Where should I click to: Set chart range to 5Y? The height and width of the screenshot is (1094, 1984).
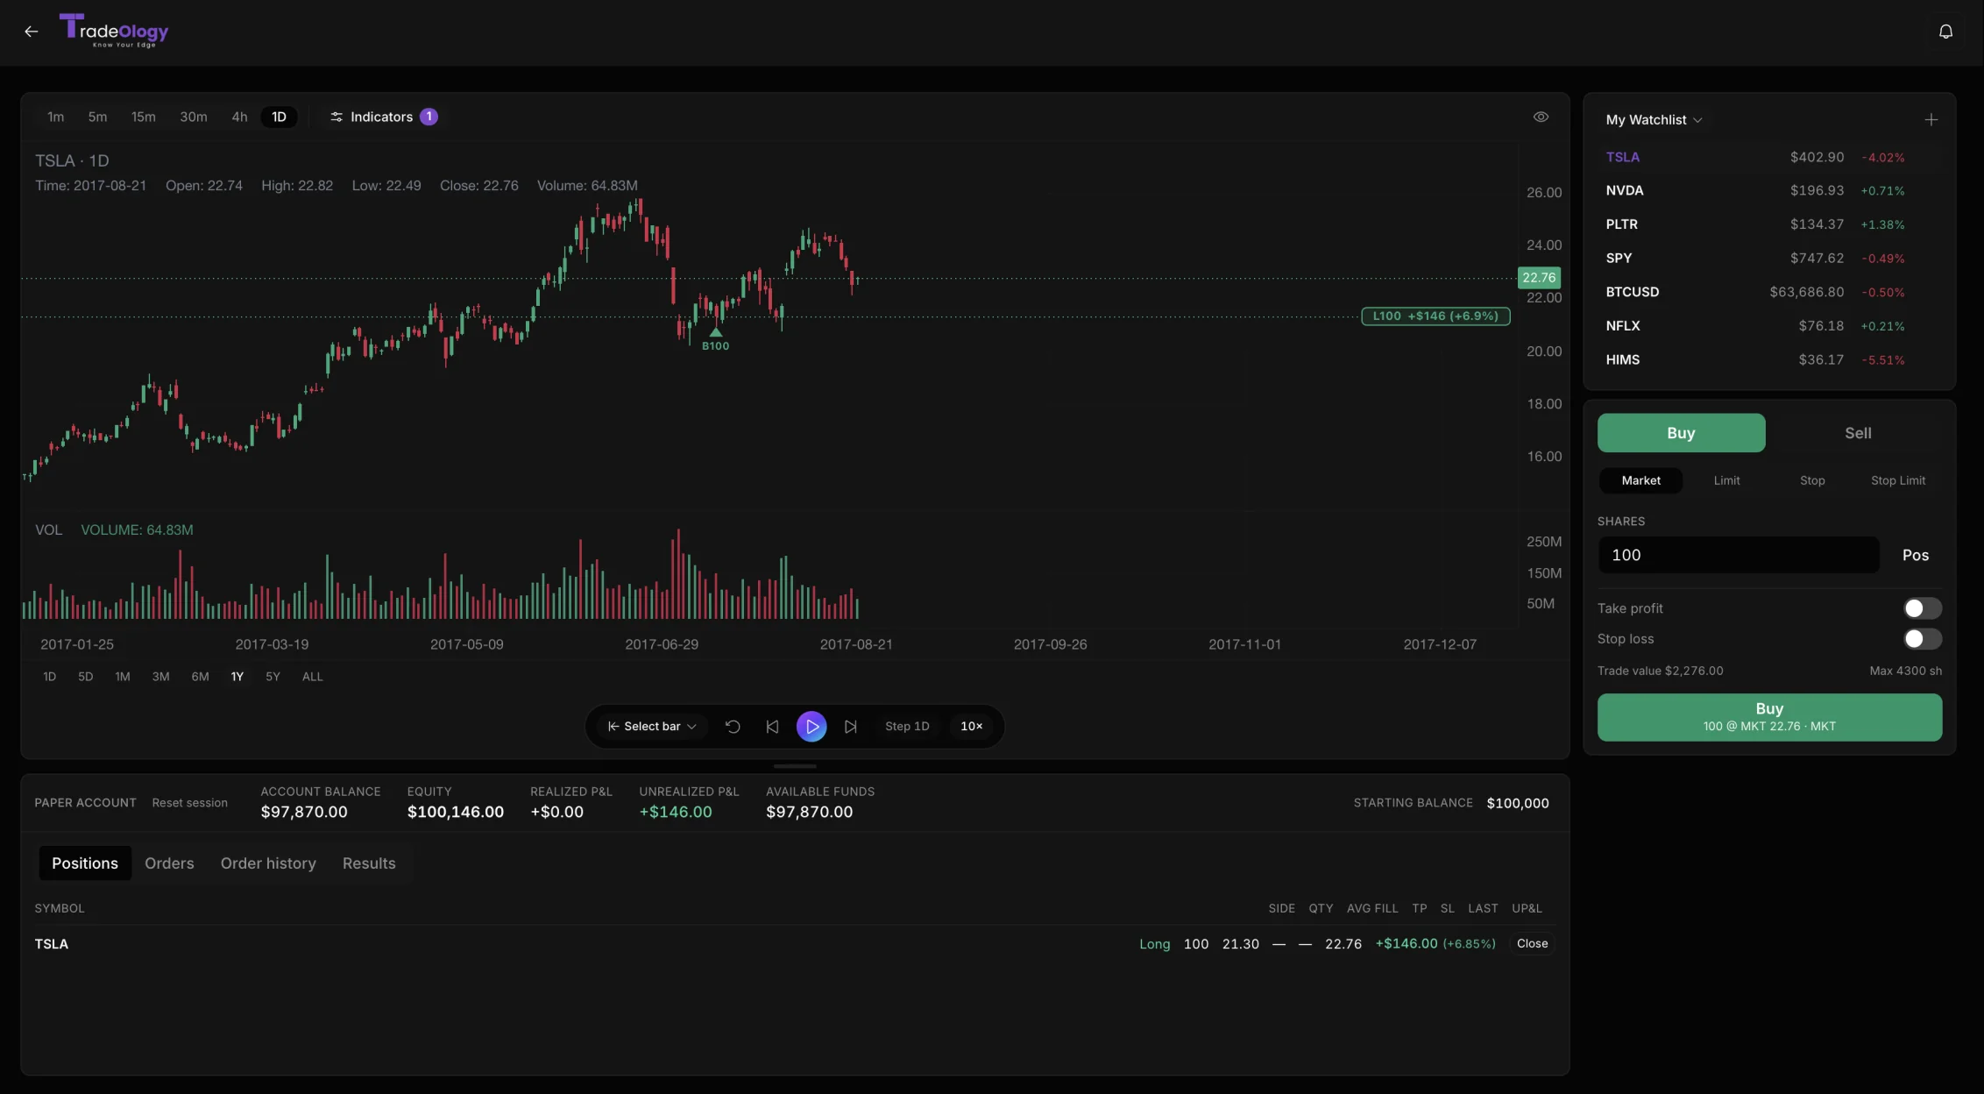273,677
